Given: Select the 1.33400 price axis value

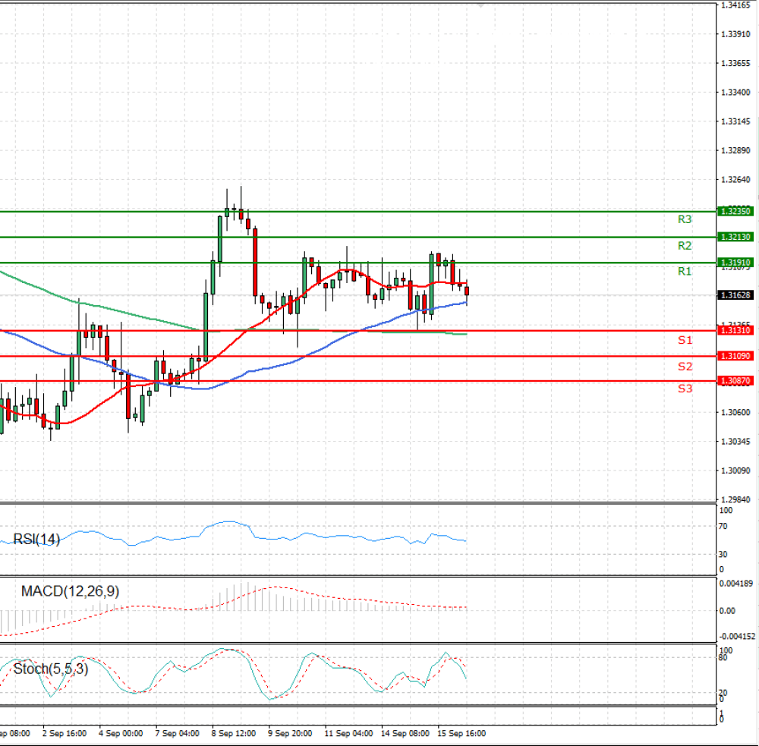Looking at the screenshot, I should pyautogui.click(x=735, y=92).
